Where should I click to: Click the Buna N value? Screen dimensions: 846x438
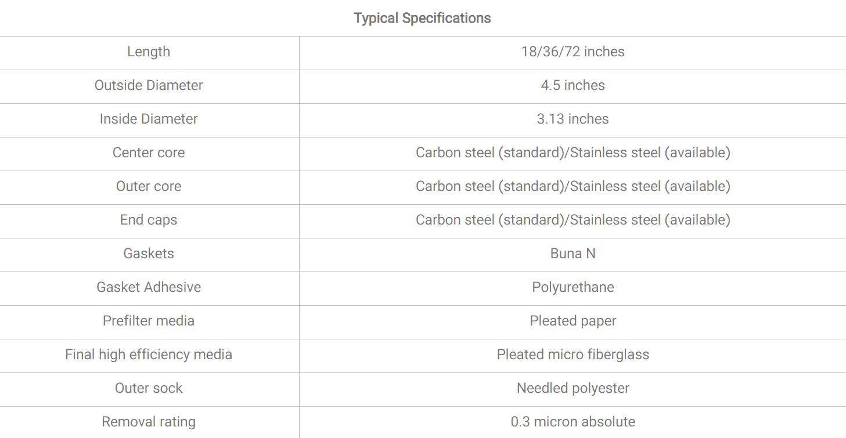click(x=573, y=254)
